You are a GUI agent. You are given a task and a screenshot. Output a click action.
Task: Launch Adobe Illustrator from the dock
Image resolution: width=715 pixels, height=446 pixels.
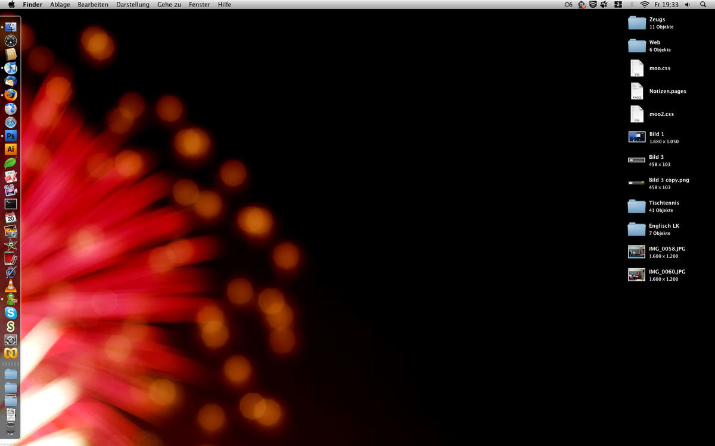point(11,149)
